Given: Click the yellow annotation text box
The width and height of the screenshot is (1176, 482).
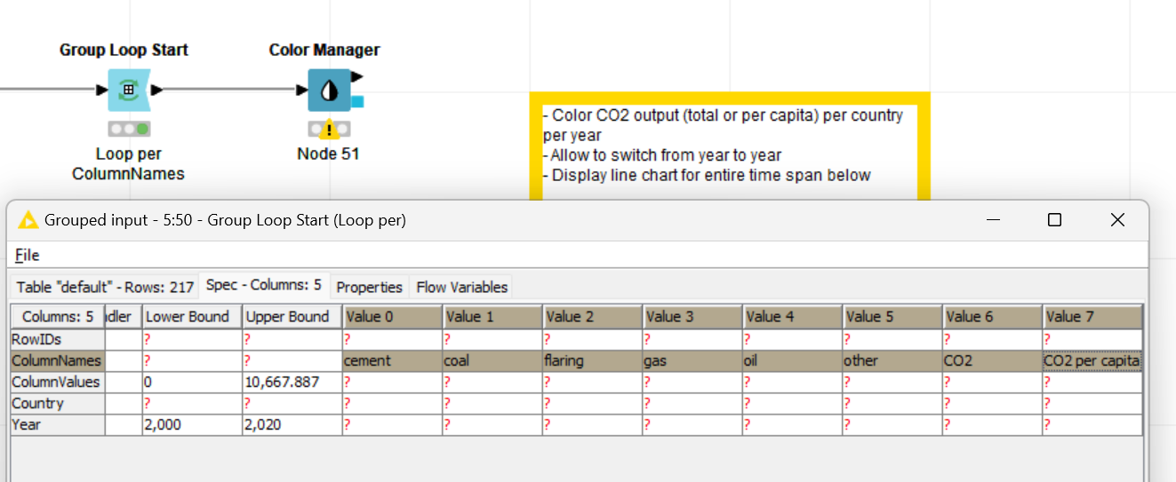Looking at the screenshot, I should click(729, 145).
